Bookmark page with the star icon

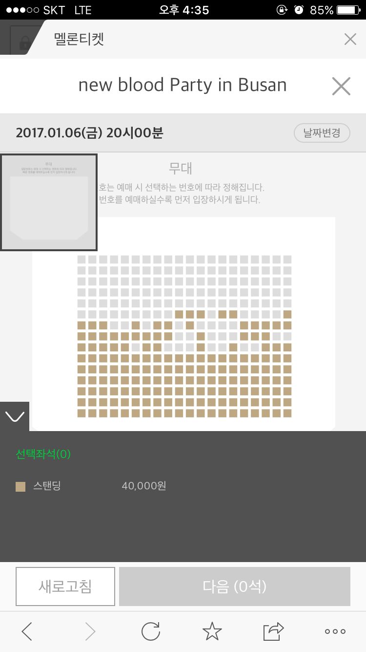[x=212, y=631]
